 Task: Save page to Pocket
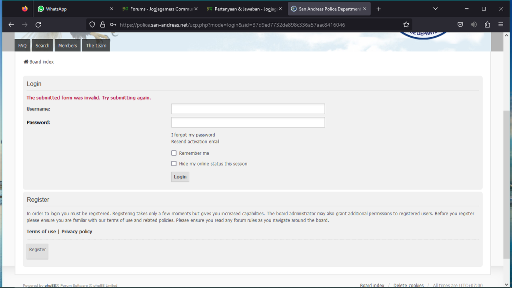(460, 25)
